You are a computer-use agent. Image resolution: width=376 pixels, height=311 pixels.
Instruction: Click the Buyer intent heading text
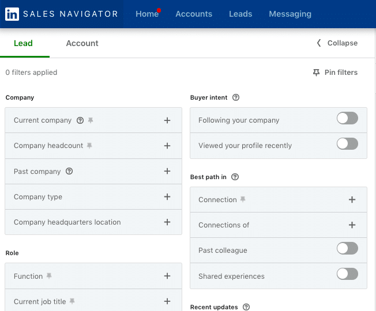click(209, 98)
